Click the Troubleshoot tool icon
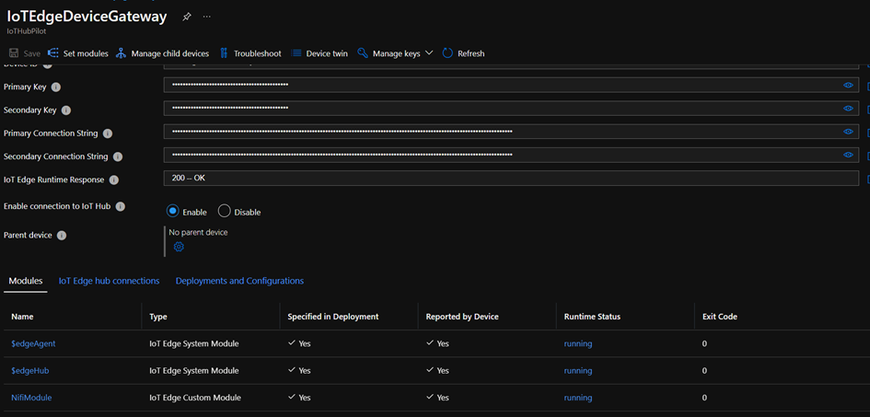Image resolution: width=870 pixels, height=417 pixels. [224, 53]
